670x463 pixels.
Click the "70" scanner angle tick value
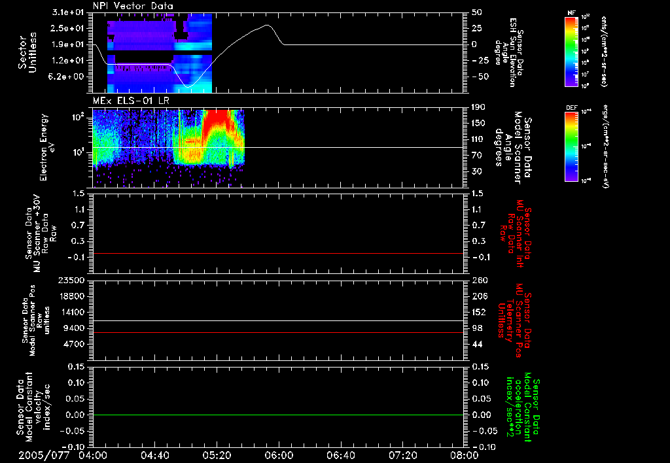pos(477,155)
